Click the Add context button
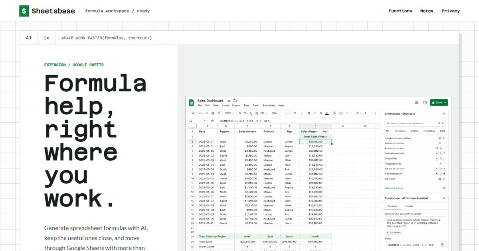This screenshot has height=251, width=479. pyautogui.click(x=394, y=232)
